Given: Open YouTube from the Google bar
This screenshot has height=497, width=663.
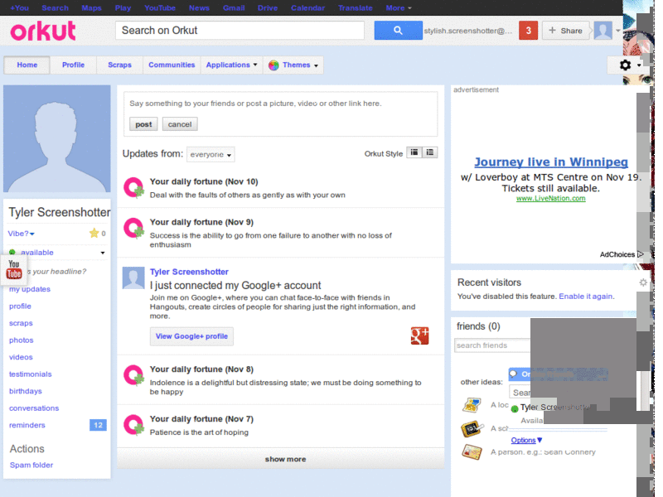Looking at the screenshot, I should pos(160,7).
